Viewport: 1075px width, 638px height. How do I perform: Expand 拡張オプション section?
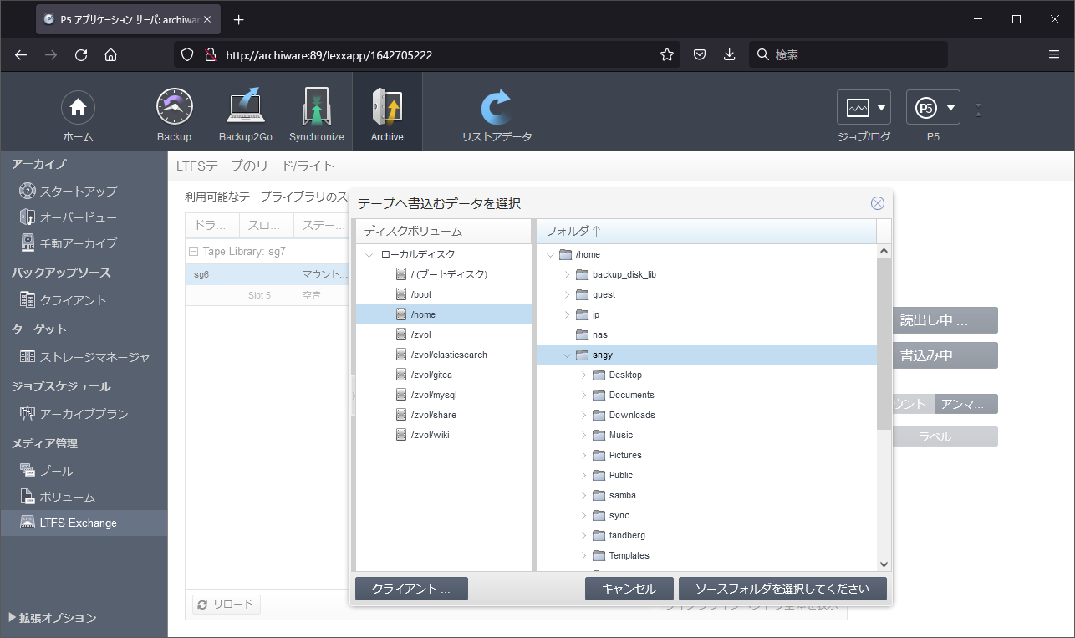[53, 618]
